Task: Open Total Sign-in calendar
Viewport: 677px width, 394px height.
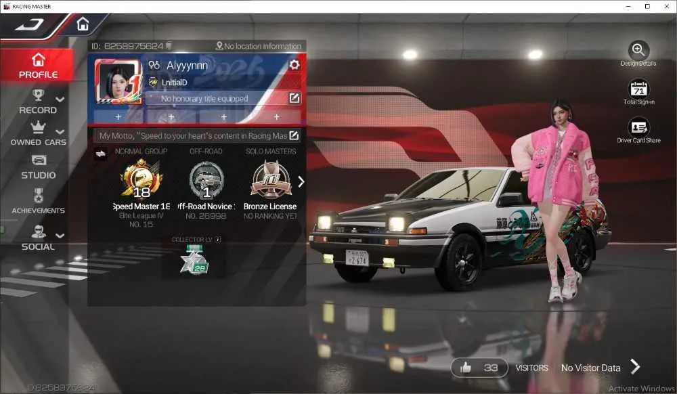Action: tap(638, 89)
